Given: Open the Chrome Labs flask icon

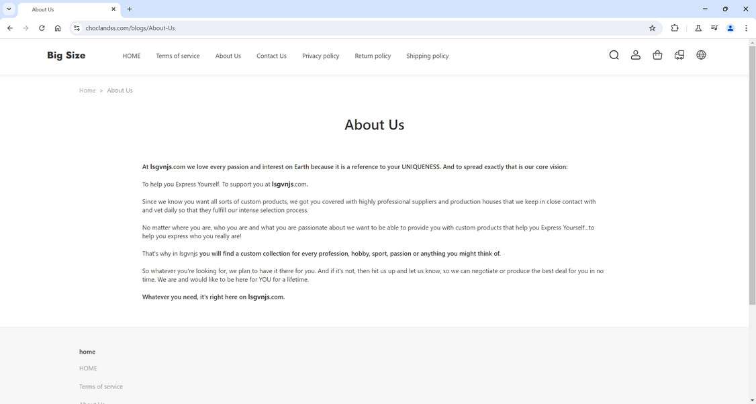Looking at the screenshot, I should (x=698, y=28).
